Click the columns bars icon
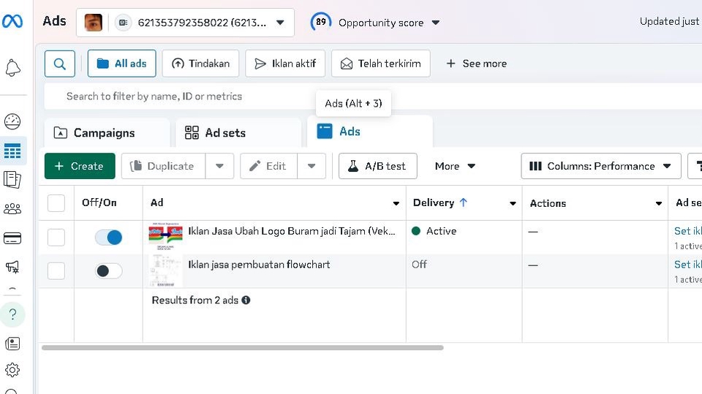 [x=535, y=166]
